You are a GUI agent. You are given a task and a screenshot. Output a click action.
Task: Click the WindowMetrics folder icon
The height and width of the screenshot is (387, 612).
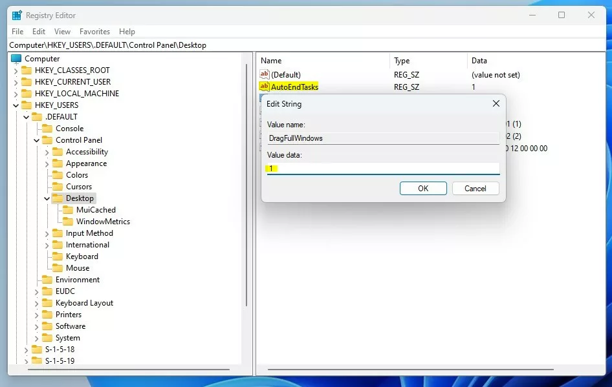pos(68,222)
